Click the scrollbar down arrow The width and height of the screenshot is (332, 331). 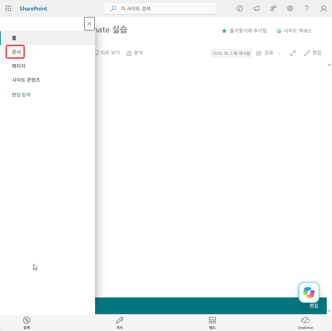click(329, 311)
